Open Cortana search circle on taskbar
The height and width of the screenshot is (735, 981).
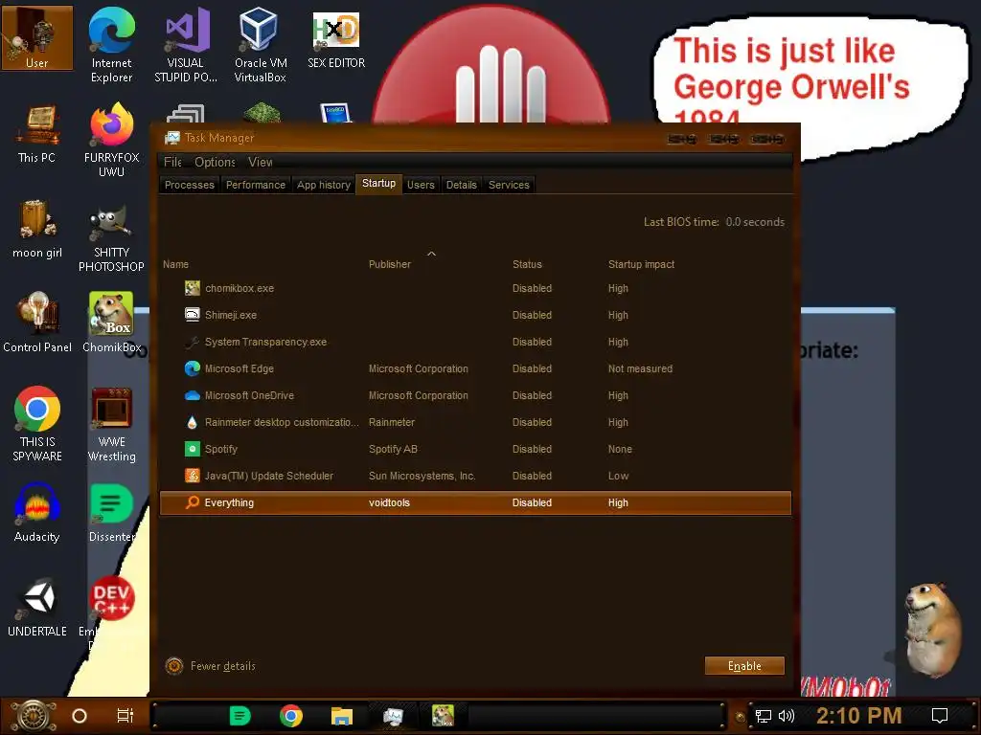point(80,716)
